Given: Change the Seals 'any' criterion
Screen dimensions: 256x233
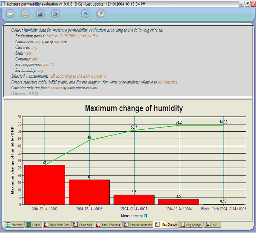Looking at the screenshot, I should point(29,53).
